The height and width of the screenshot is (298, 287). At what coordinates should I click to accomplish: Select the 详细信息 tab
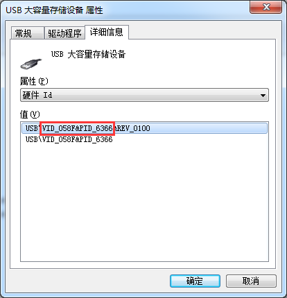coord(107,32)
